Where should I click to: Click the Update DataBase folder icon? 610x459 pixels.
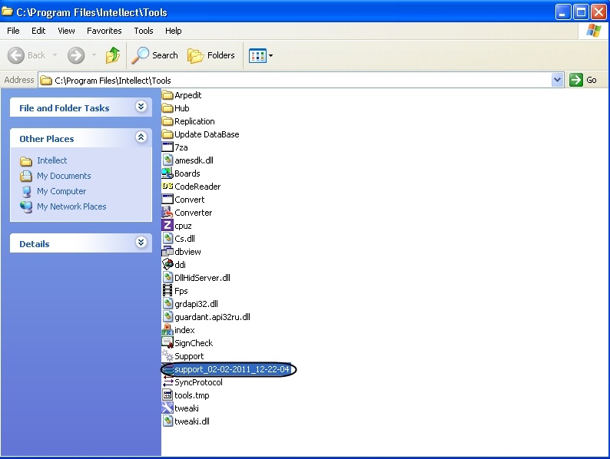coord(167,134)
